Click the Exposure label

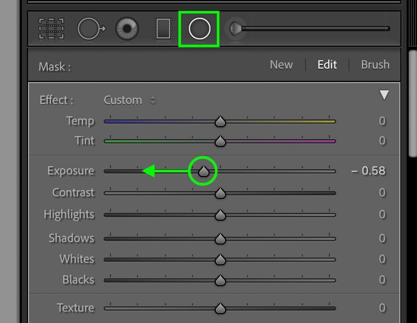(x=71, y=171)
